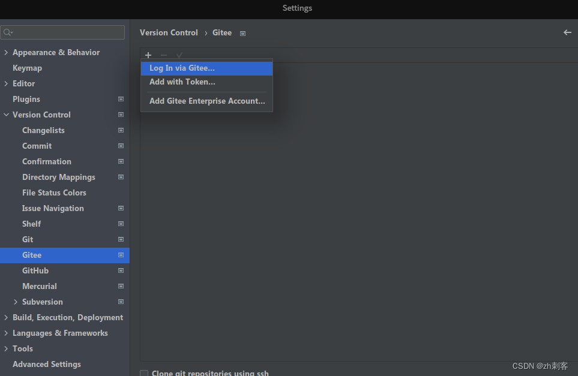This screenshot has width=578, height=376.
Task: Click Version Control breadcrumb link
Action: [169, 32]
